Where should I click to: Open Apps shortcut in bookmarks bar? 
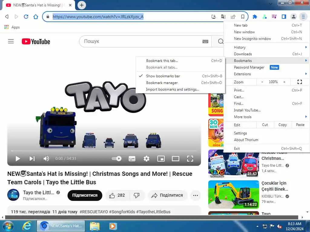tap(12, 27)
